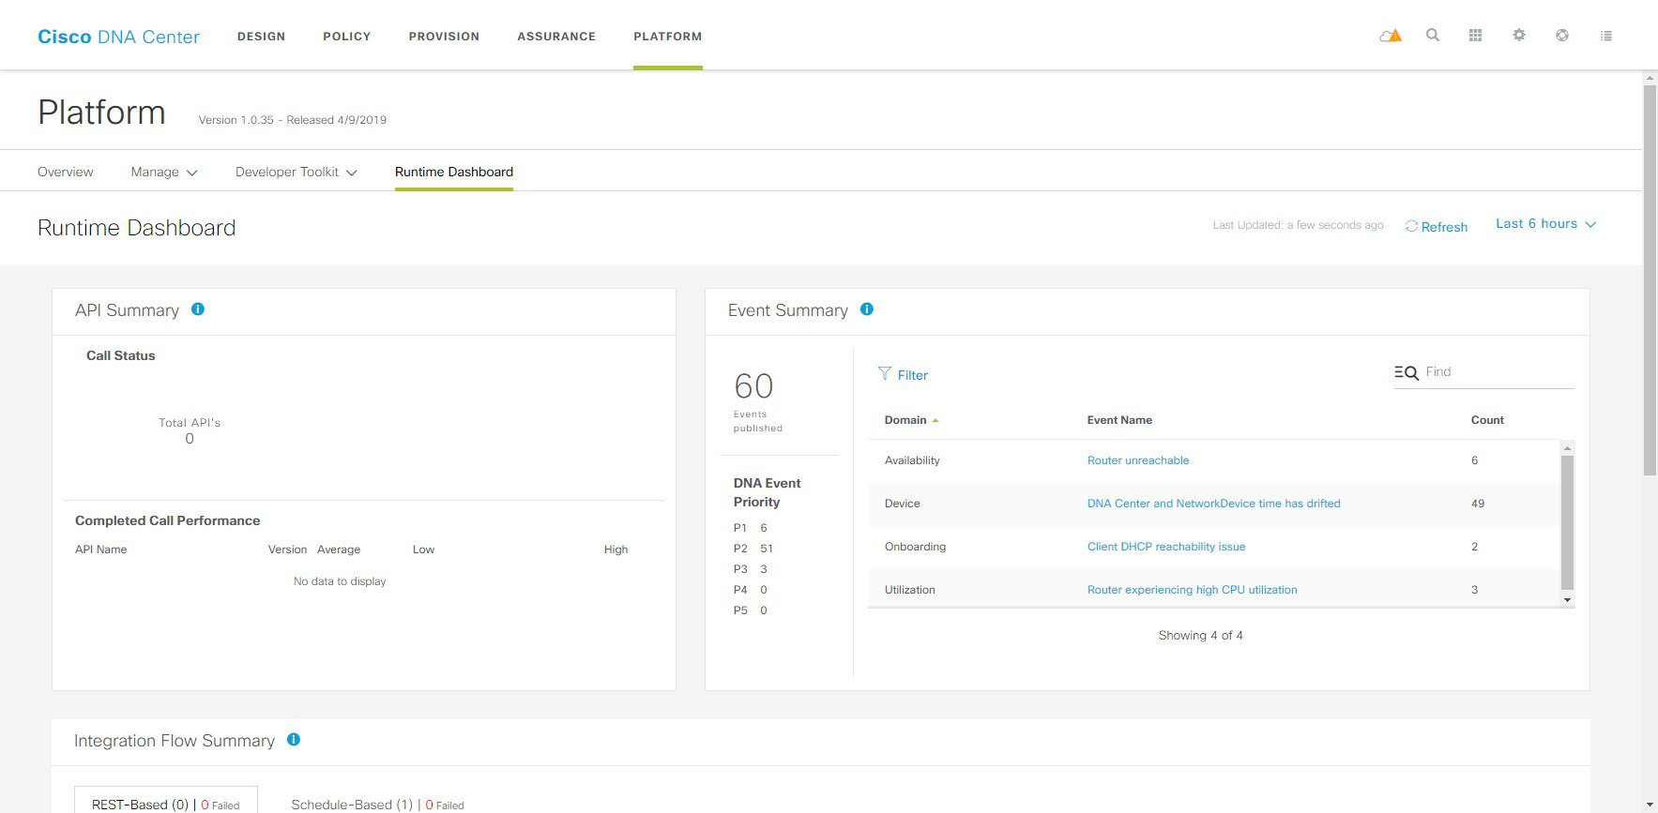This screenshot has height=813, width=1658.
Task: Click the Refresh circular arrow icon
Action: click(1411, 226)
